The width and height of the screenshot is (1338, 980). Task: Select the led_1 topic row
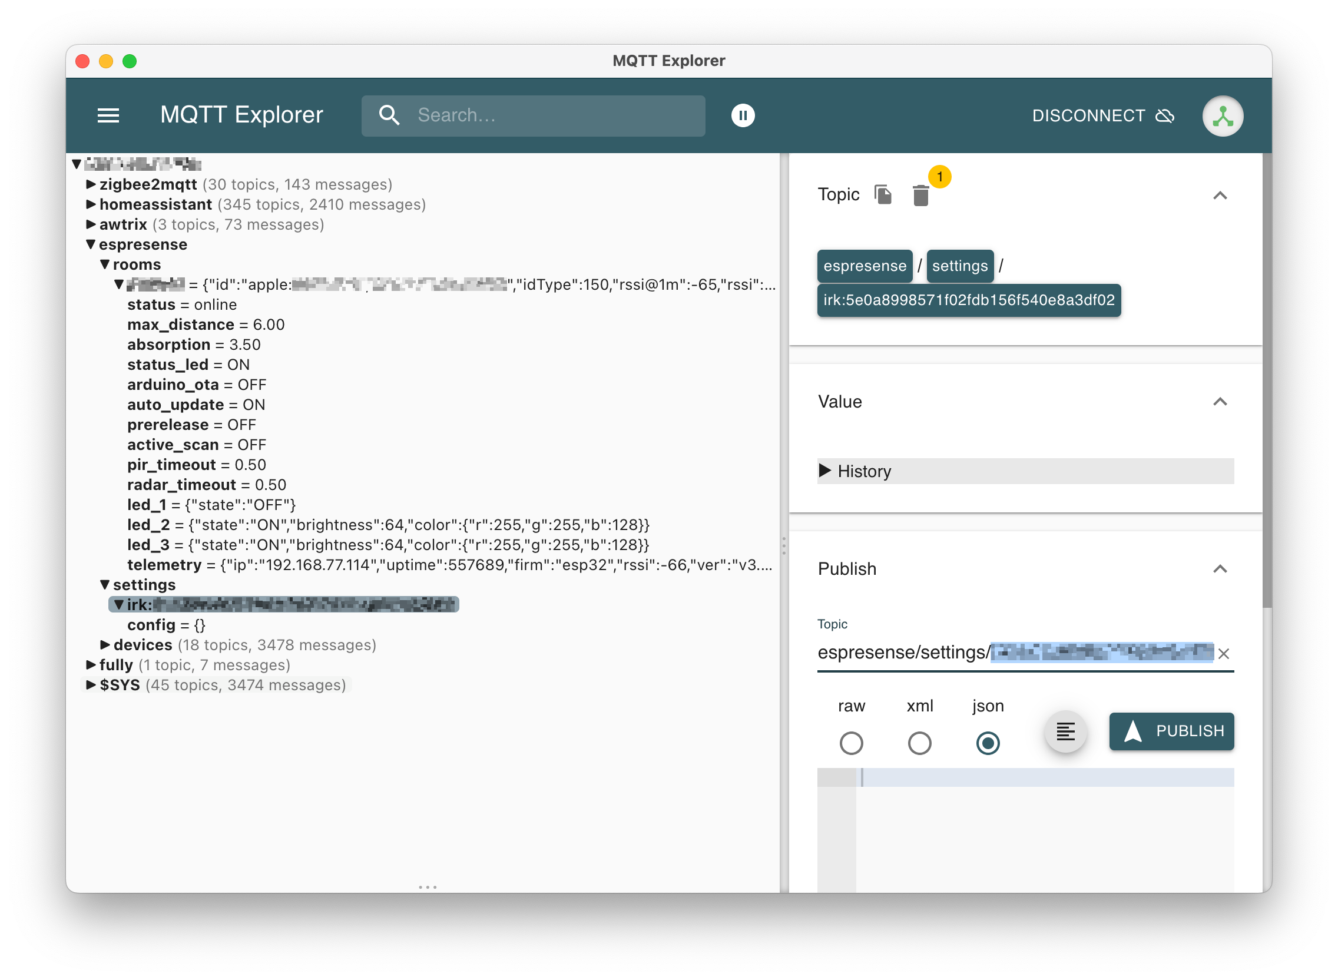[211, 505]
